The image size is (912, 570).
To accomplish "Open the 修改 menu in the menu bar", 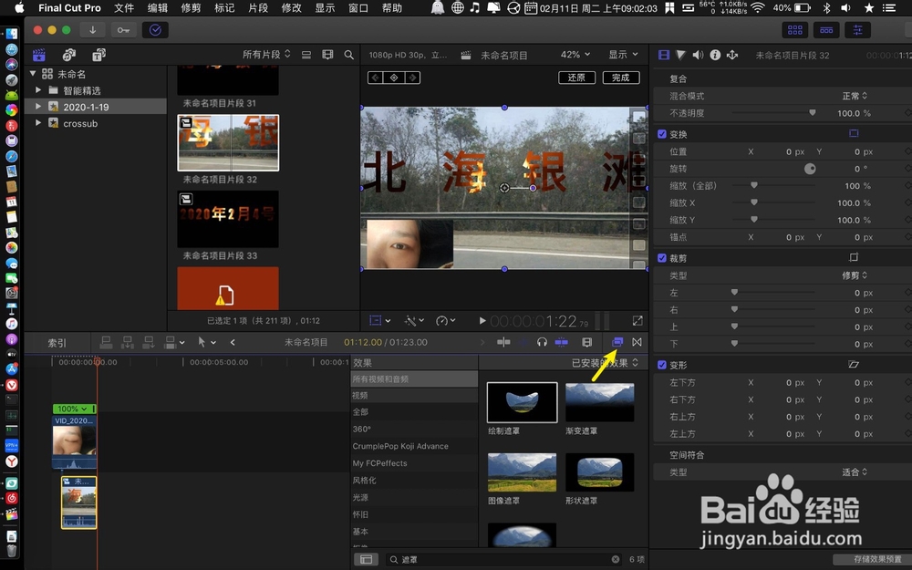I will (x=290, y=8).
